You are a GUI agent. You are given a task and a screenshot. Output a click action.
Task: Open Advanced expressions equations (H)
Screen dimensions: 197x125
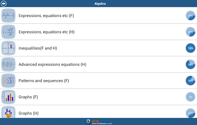click(x=52, y=64)
